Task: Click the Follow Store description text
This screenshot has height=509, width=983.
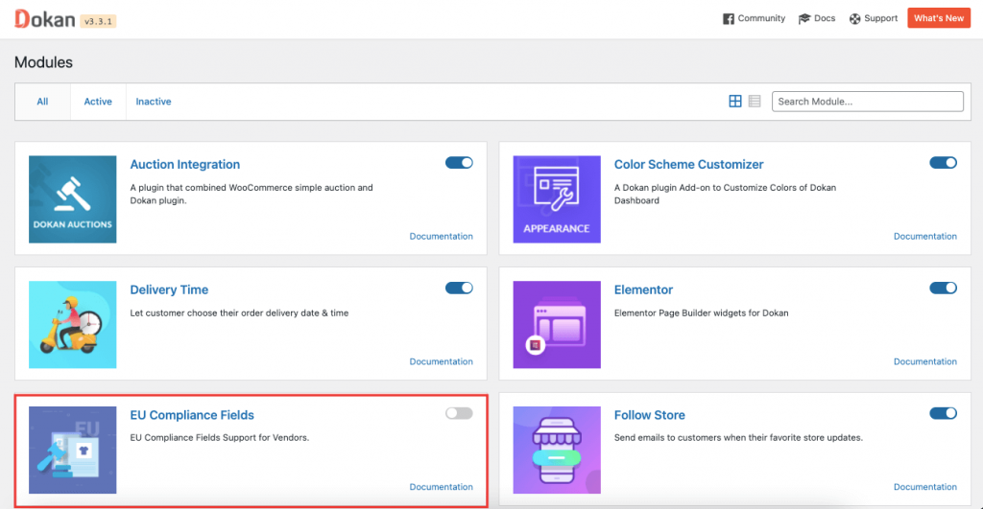Action: click(738, 438)
